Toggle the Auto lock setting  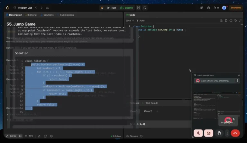coord(141,21)
